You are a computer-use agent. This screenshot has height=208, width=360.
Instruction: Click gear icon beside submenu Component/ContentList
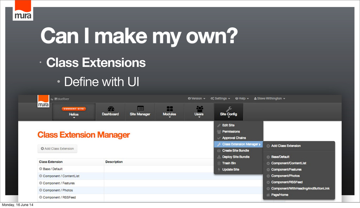point(268,163)
